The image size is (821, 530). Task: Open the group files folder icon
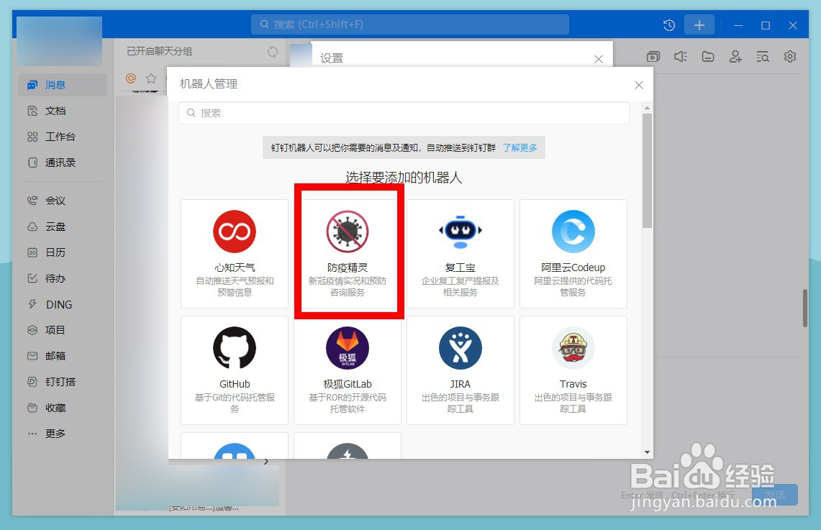coord(708,57)
